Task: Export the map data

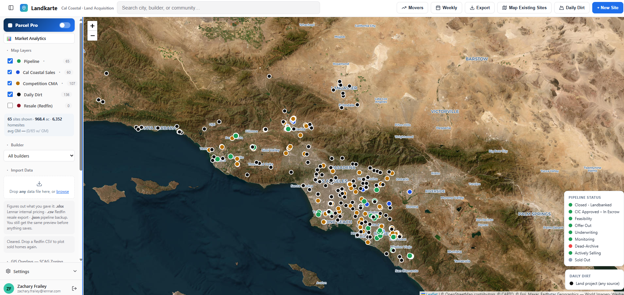Action: (x=480, y=8)
